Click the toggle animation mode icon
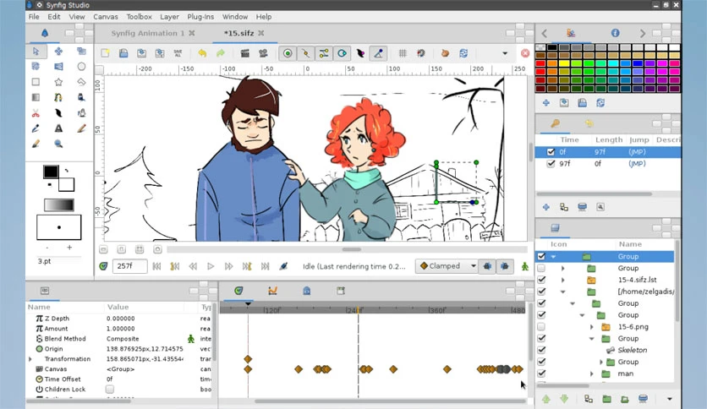The height and width of the screenshot is (409, 707). (525, 266)
